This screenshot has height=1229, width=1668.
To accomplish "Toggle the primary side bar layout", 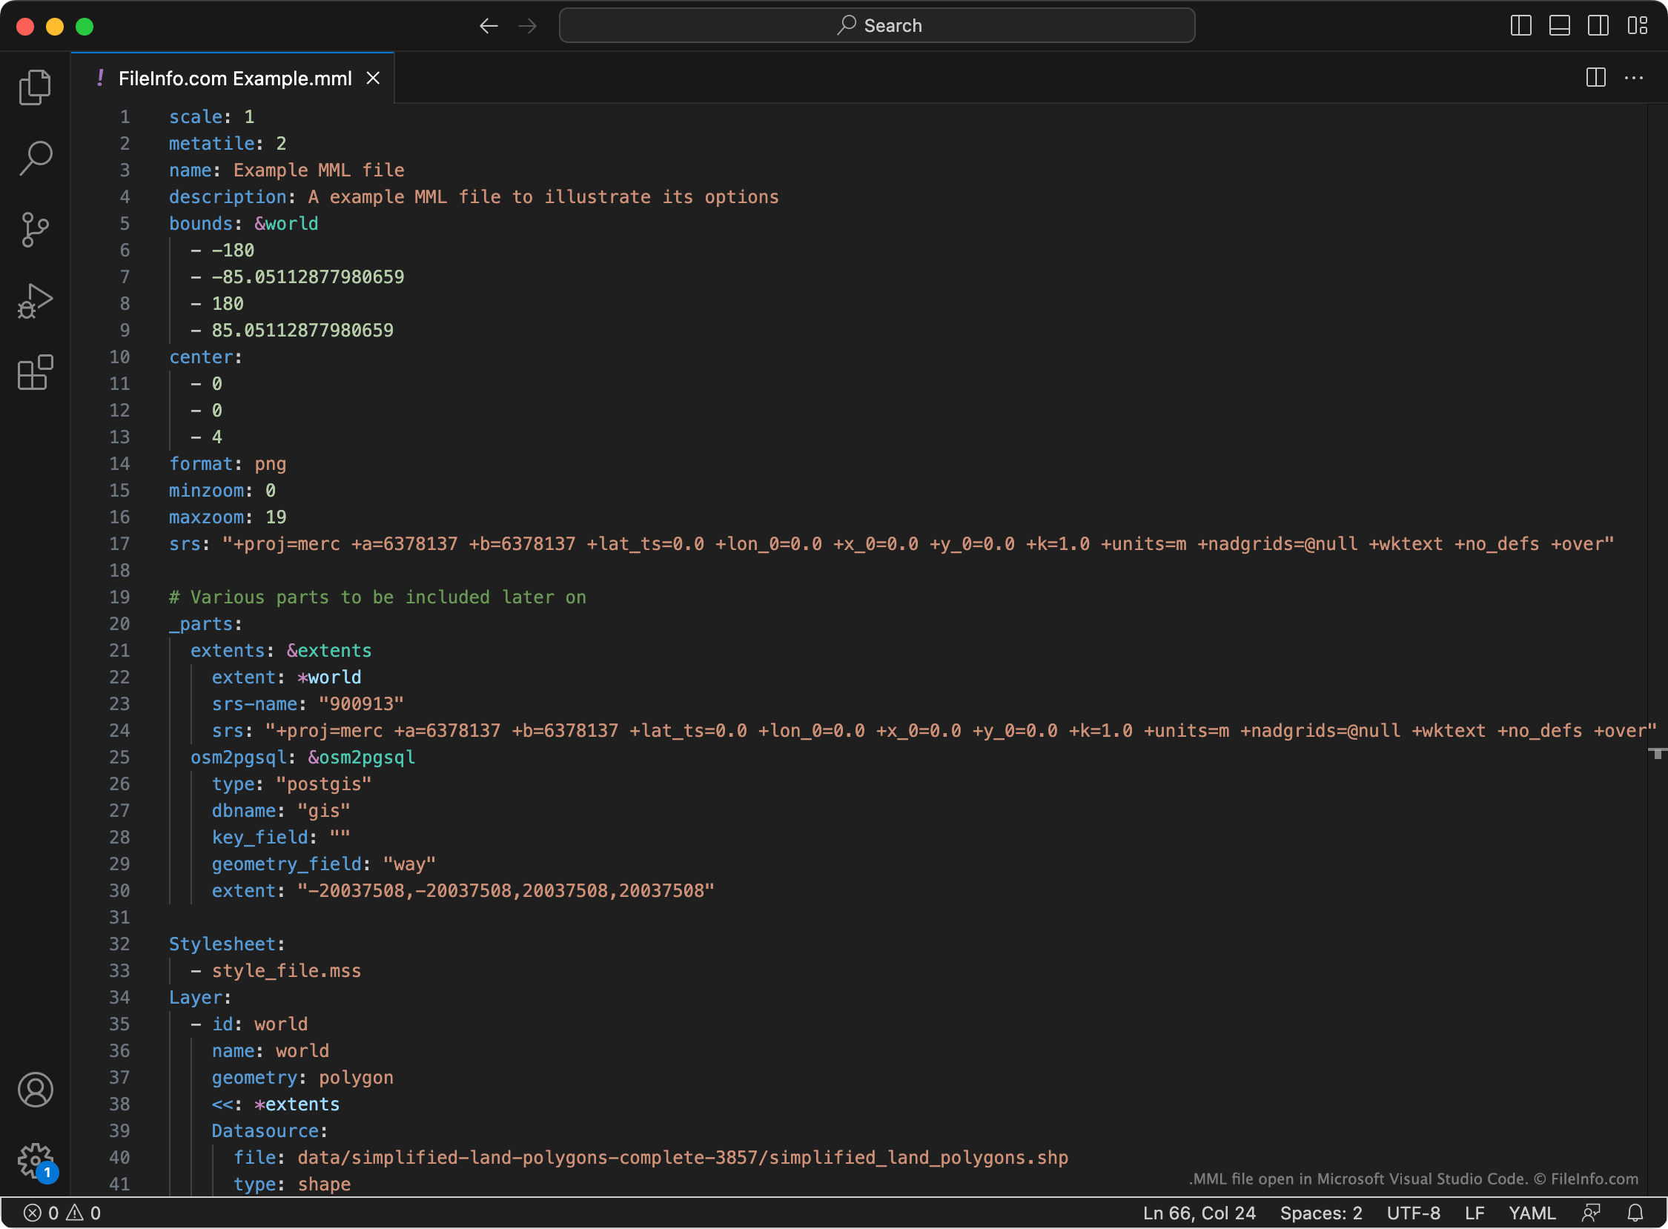I will [x=1521, y=26].
